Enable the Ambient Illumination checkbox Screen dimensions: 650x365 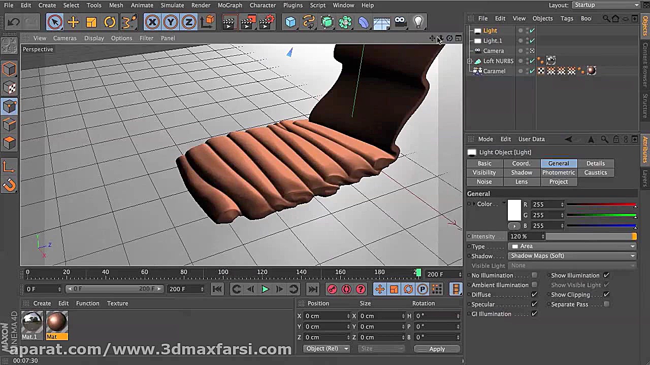coord(534,285)
